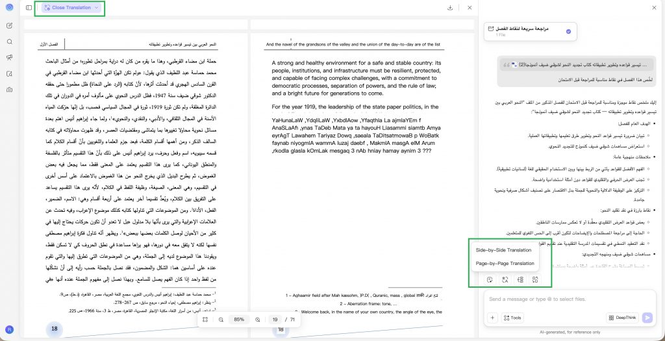Click the mind map icon above message box
Viewport: 665px width, 341px height.
point(520,279)
